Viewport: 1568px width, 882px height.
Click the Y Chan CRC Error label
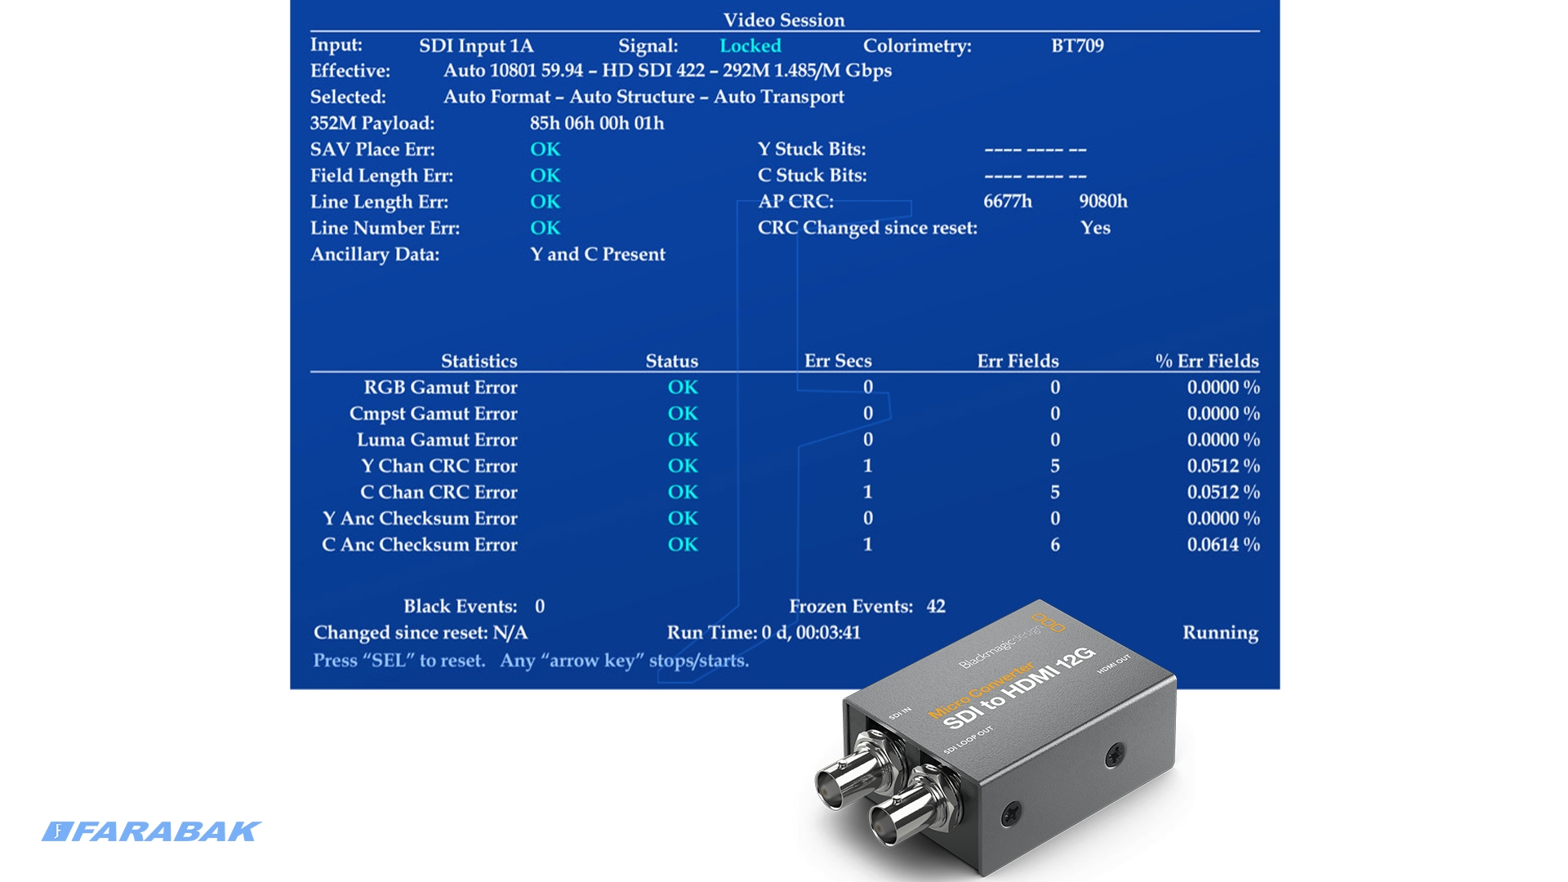(439, 465)
